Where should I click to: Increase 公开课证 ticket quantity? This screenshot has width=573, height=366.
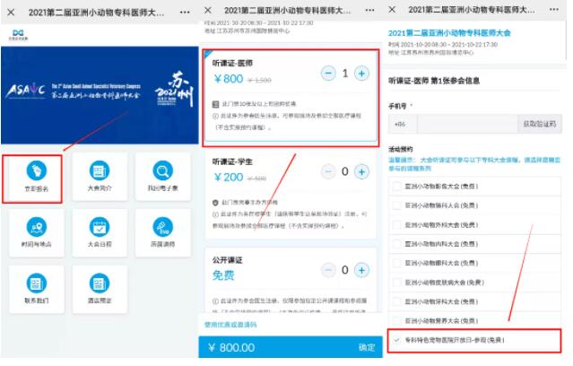point(361,270)
